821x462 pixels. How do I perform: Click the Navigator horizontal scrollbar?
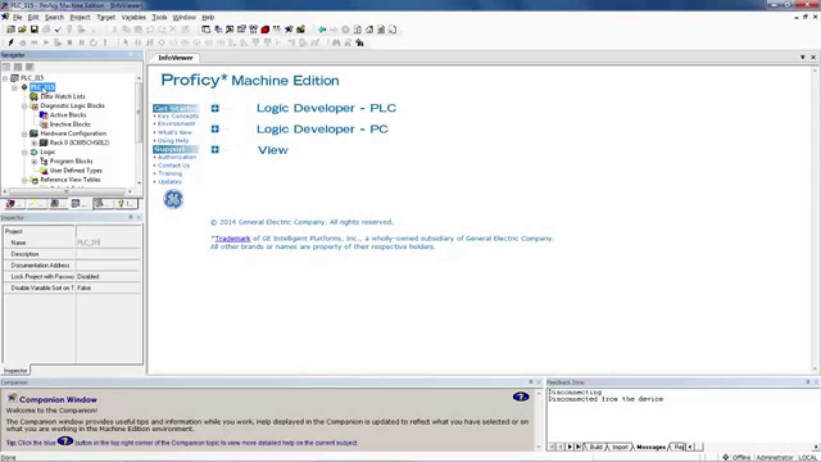67,191
